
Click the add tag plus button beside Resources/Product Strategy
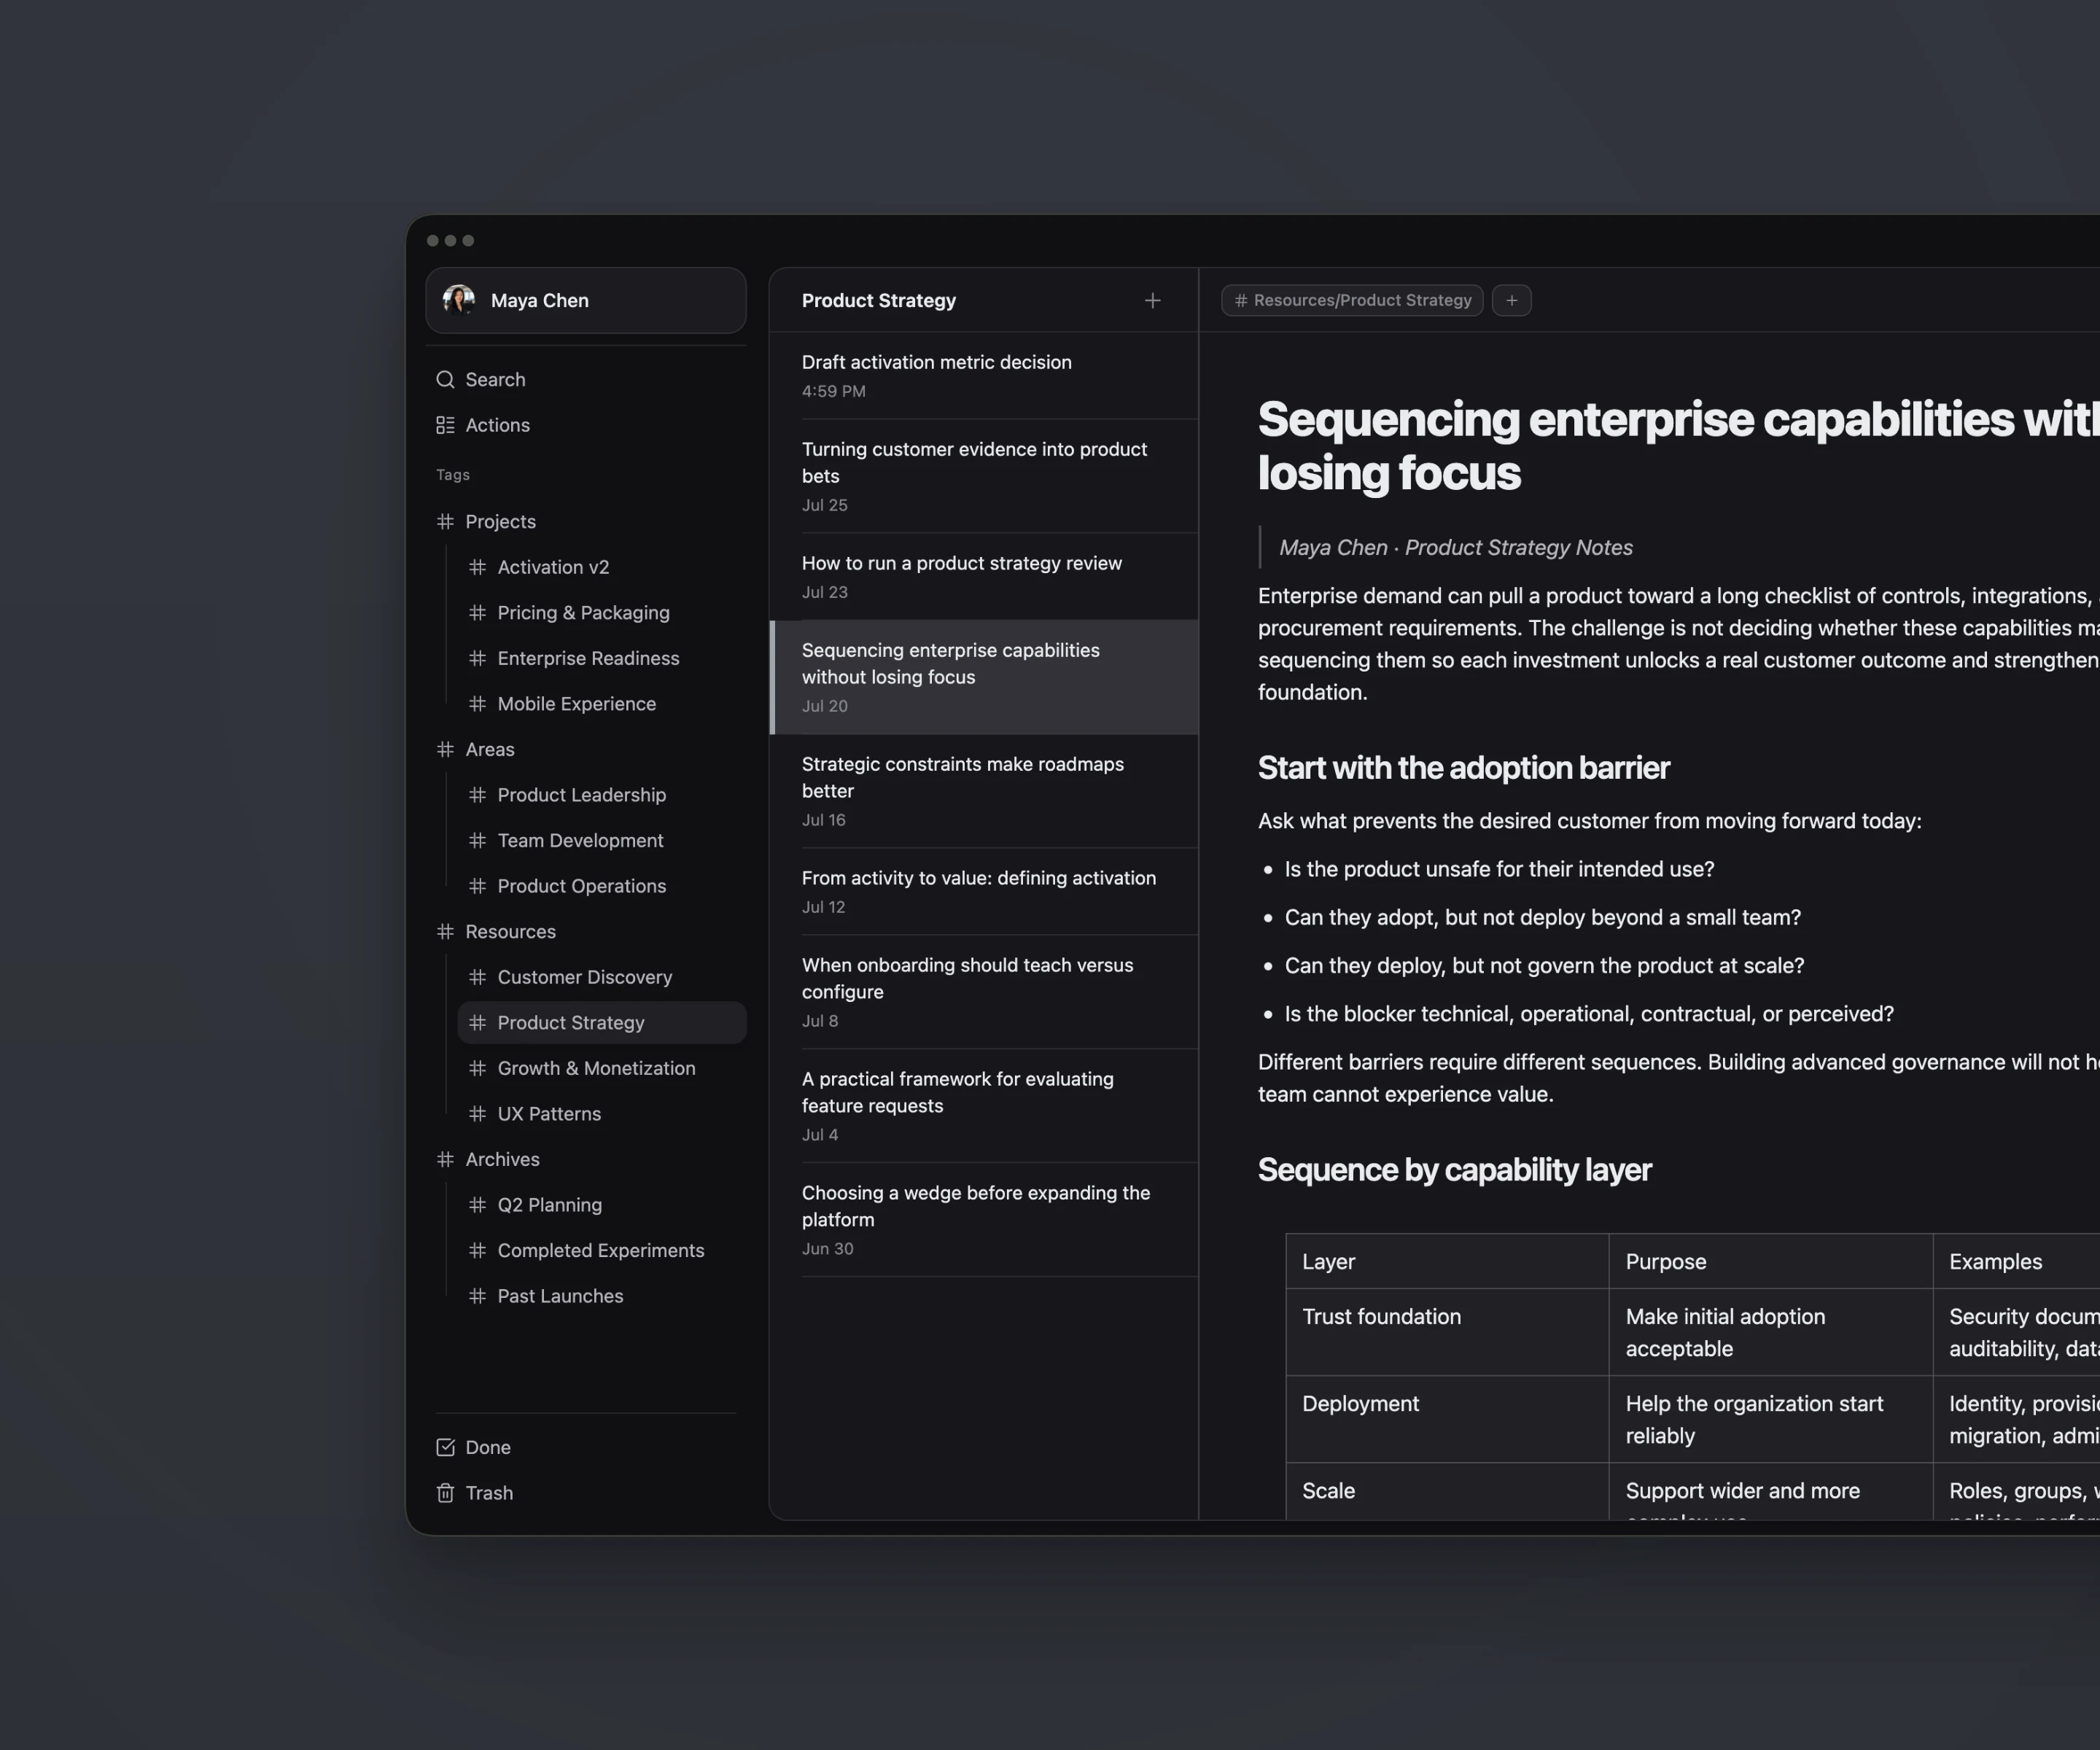tap(1511, 300)
